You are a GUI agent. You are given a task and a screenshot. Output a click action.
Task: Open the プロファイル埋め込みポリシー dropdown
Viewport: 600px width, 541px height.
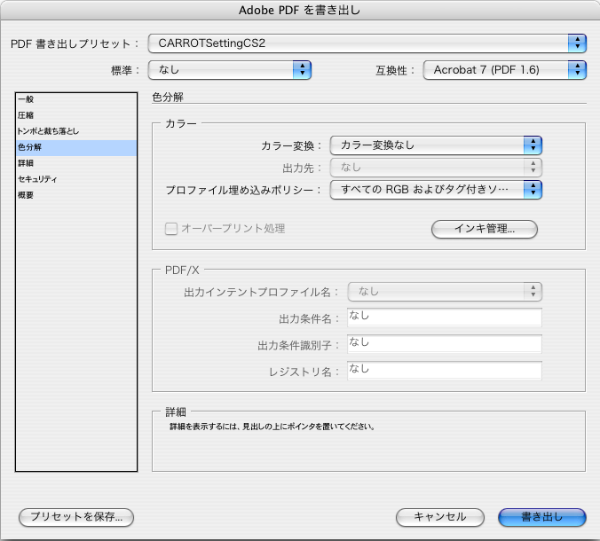(436, 190)
